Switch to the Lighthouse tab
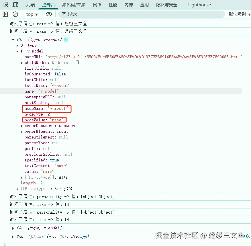251x246 pixels. (199, 5)
